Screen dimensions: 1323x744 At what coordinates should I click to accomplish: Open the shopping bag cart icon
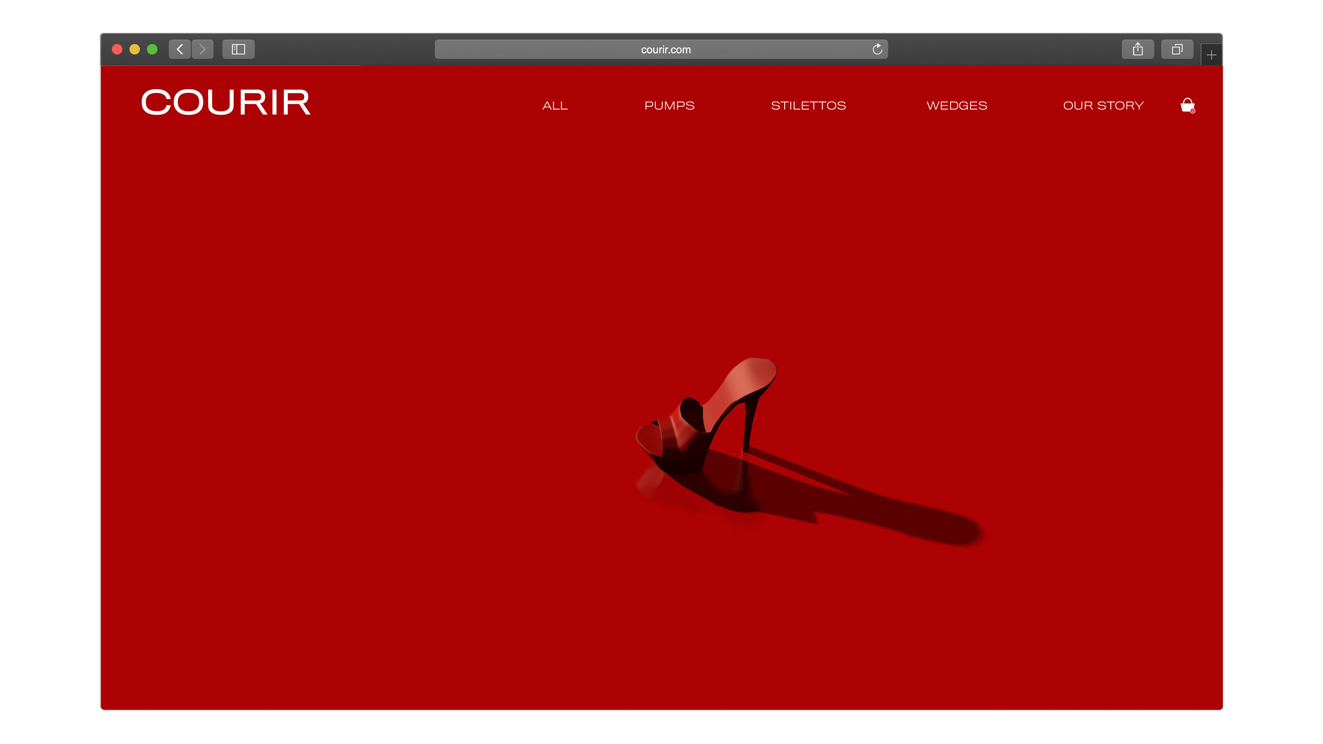point(1187,105)
